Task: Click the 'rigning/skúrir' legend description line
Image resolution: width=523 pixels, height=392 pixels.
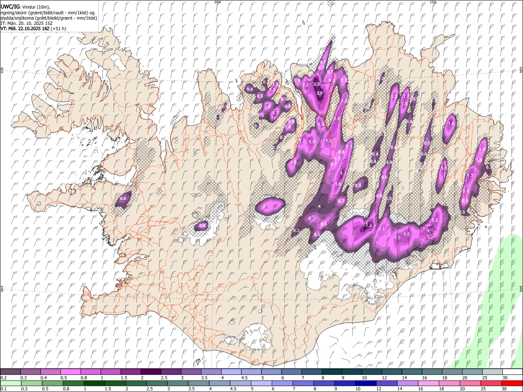Action: click(x=48, y=13)
